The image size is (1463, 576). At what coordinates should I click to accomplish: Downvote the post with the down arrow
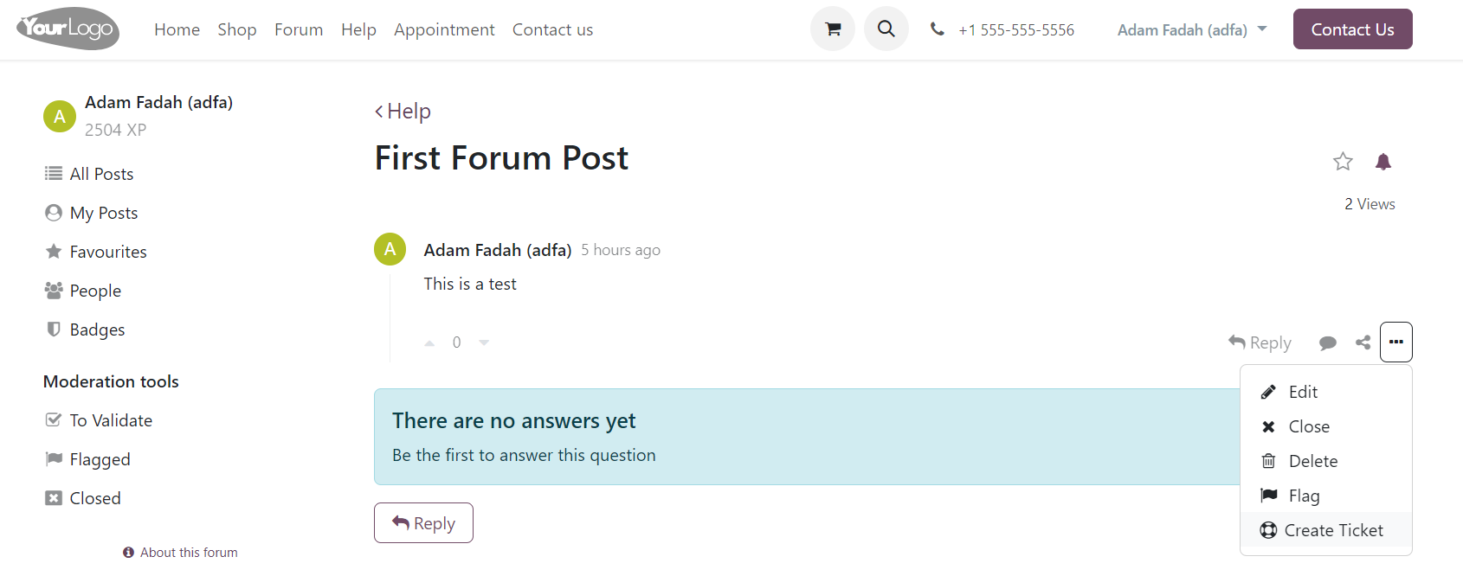coord(484,342)
